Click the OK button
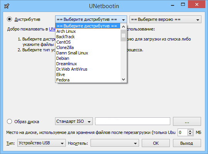 coord(156,143)
